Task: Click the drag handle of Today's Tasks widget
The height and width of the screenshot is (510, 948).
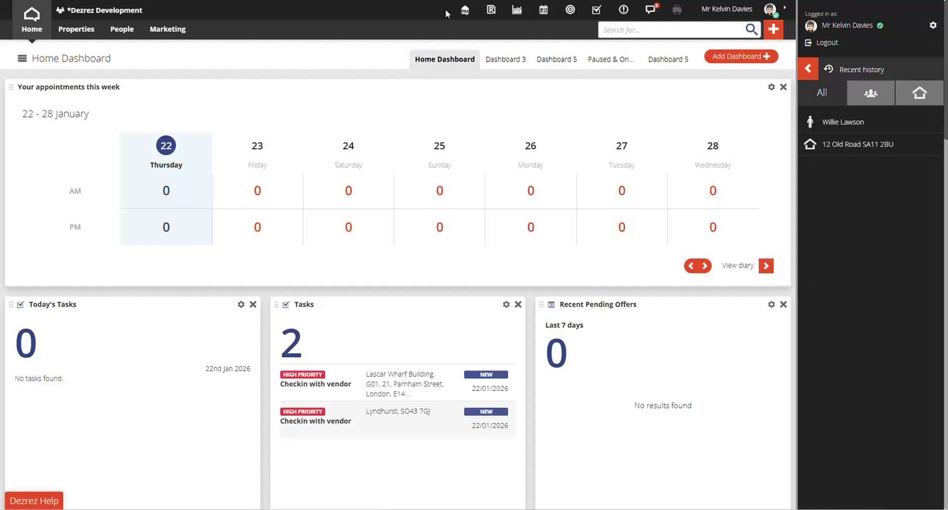Action: coord(11,305)
